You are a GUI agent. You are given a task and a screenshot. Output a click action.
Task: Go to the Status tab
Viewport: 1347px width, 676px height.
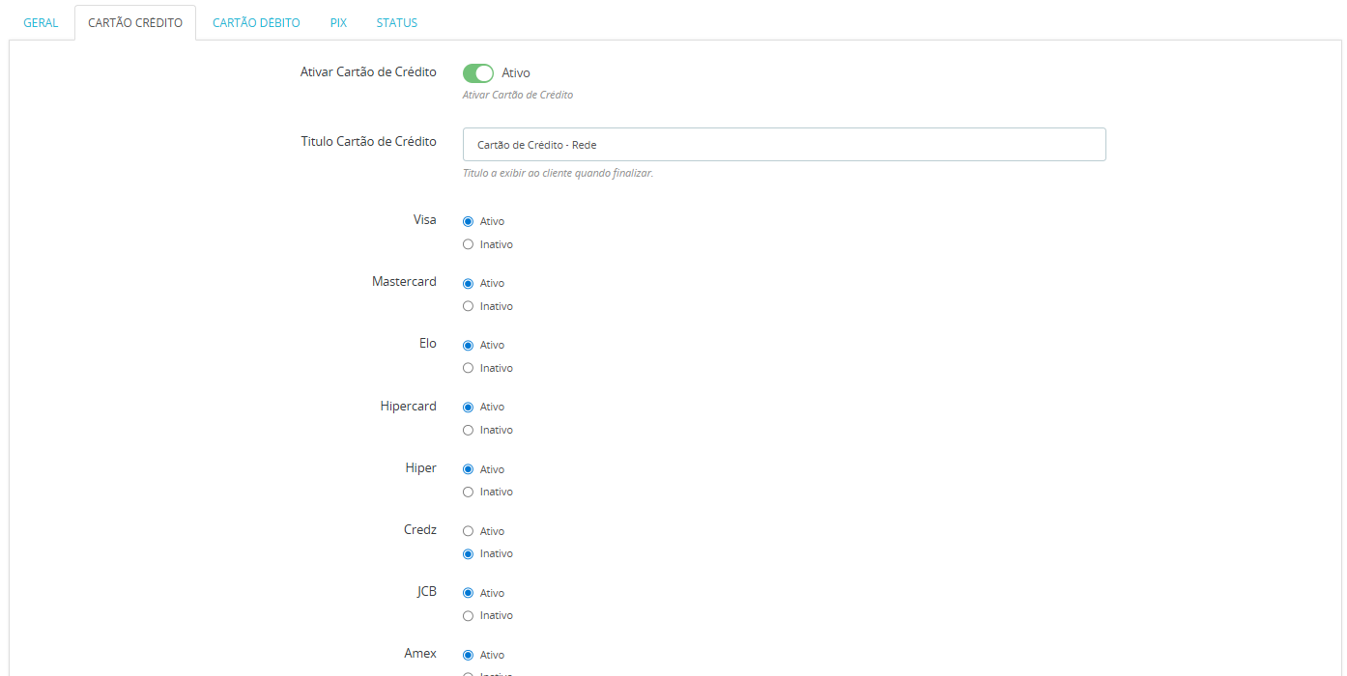tap(396, 22)
